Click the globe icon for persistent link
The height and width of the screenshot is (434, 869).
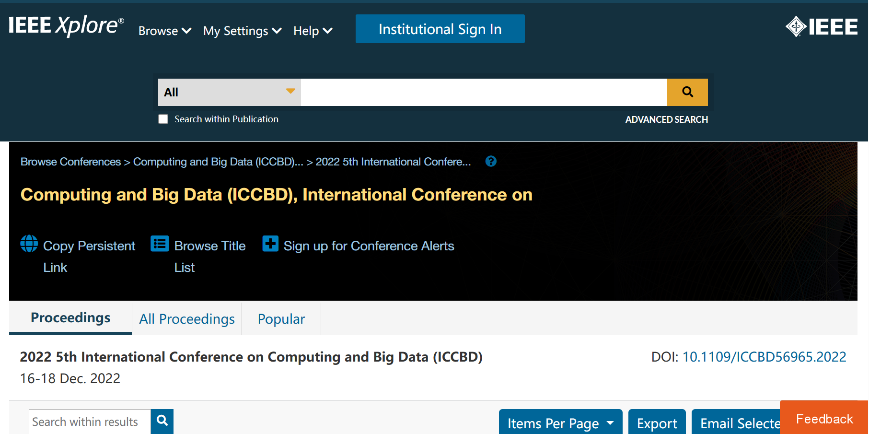click(29, 244)
